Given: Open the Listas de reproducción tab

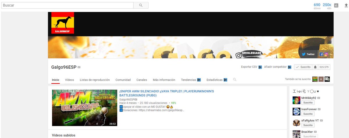Looking at the screenshot, I should pyautogui.click(x=95, y=80).
